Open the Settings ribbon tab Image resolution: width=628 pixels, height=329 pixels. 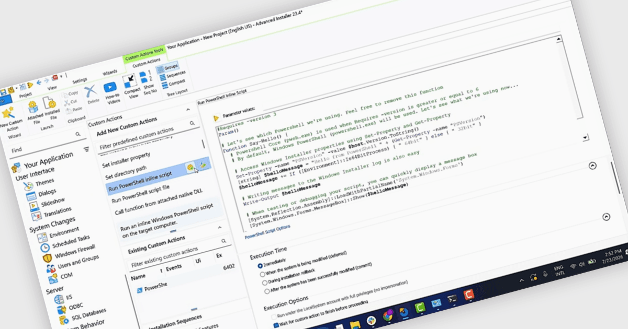80,80
